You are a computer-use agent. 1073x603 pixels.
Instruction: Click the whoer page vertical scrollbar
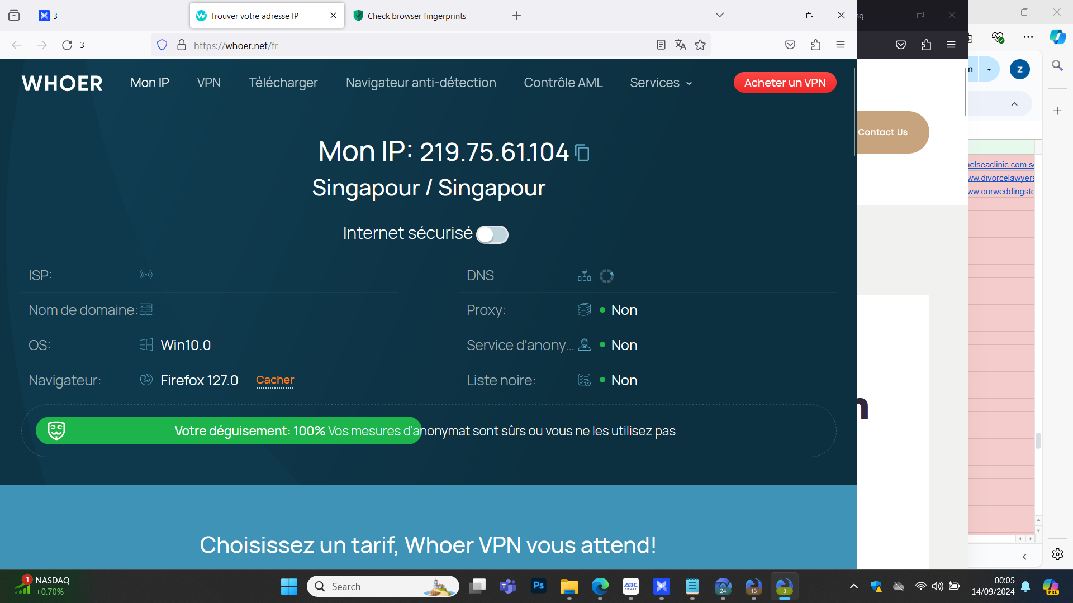(x=854, y=112)
